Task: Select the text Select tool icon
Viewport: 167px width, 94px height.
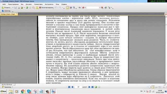Action: (74, 8)
